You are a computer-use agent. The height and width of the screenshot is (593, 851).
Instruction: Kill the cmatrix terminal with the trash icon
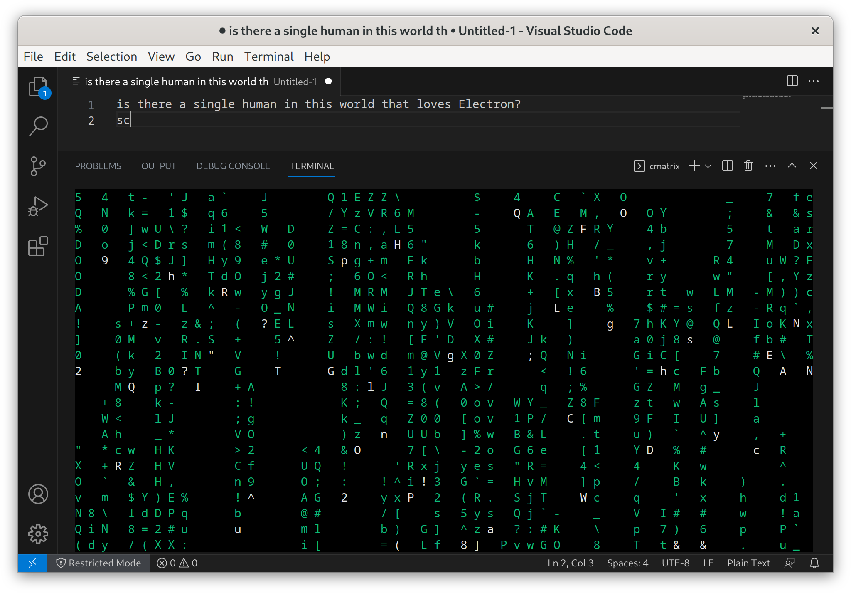click(x=748, y=166)
